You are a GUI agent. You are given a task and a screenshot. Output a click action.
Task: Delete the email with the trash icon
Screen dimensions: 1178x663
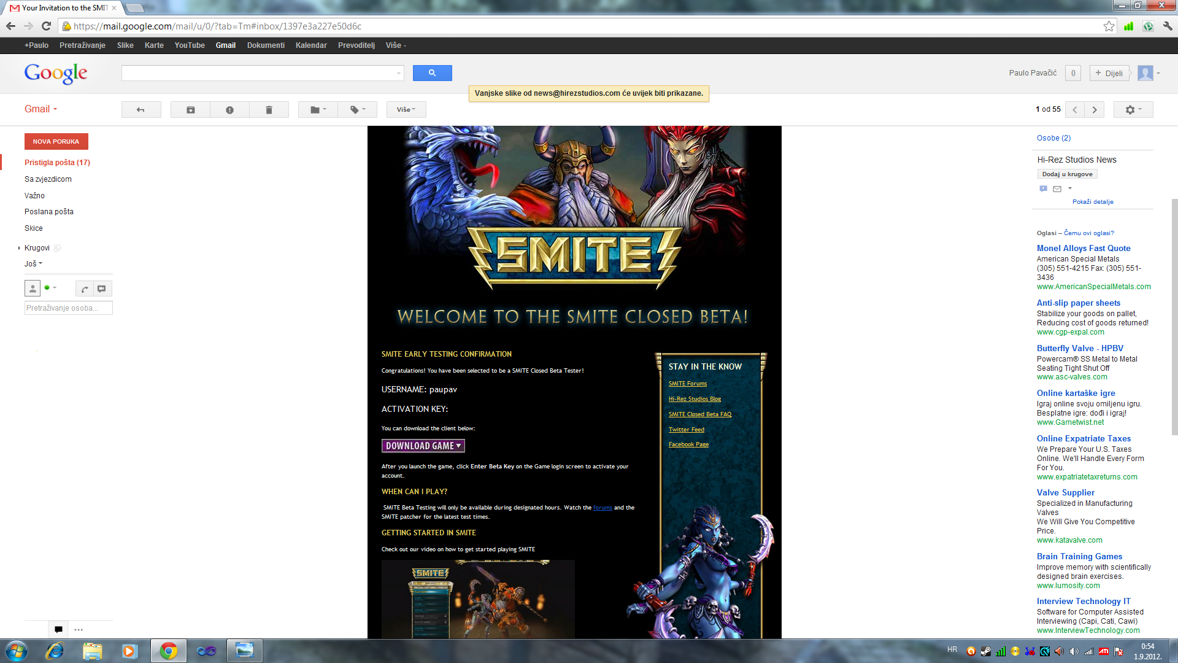click(269, 110)
